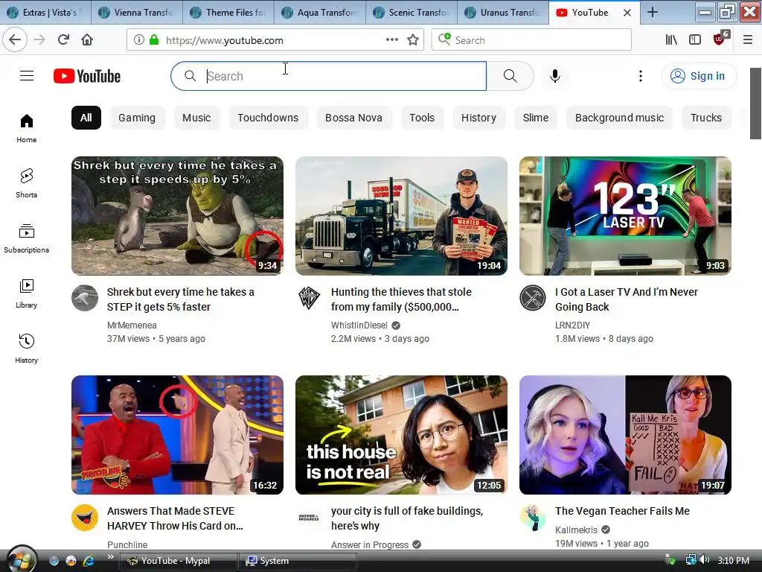
Task: Open the YouTube hamburger guide menu
Action: [x=27, y=76]
